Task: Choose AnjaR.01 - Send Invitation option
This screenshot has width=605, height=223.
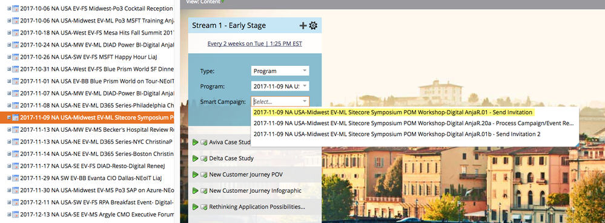Action: 414,112
